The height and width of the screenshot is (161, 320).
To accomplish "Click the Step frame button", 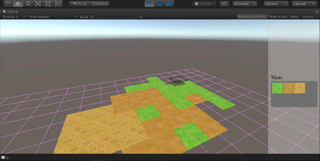I will [x=169, y=4].
